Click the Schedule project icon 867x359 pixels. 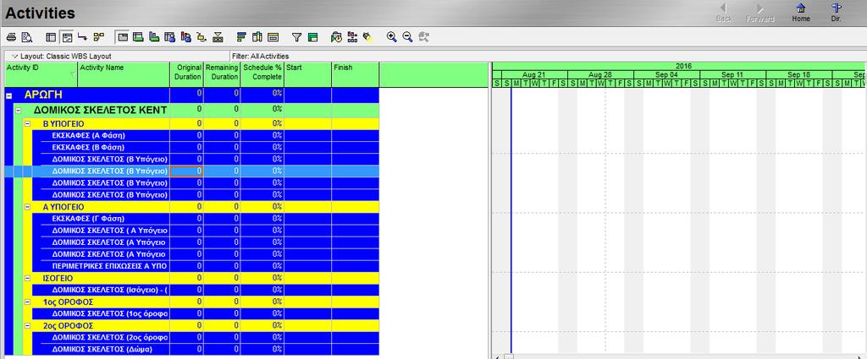pyautogui.click(x=336, y=37)
